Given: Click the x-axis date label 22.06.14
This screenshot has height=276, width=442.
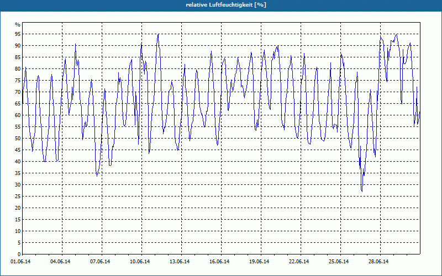Looking at the screenshot, I should pyautogui.click(x=299, y=262).
